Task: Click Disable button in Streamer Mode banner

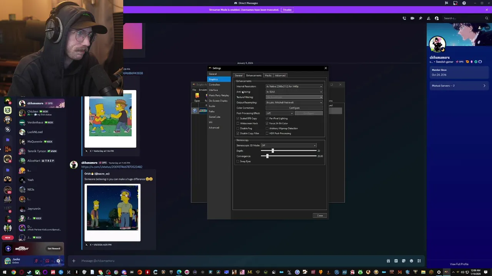Action: tap(287, 10)
